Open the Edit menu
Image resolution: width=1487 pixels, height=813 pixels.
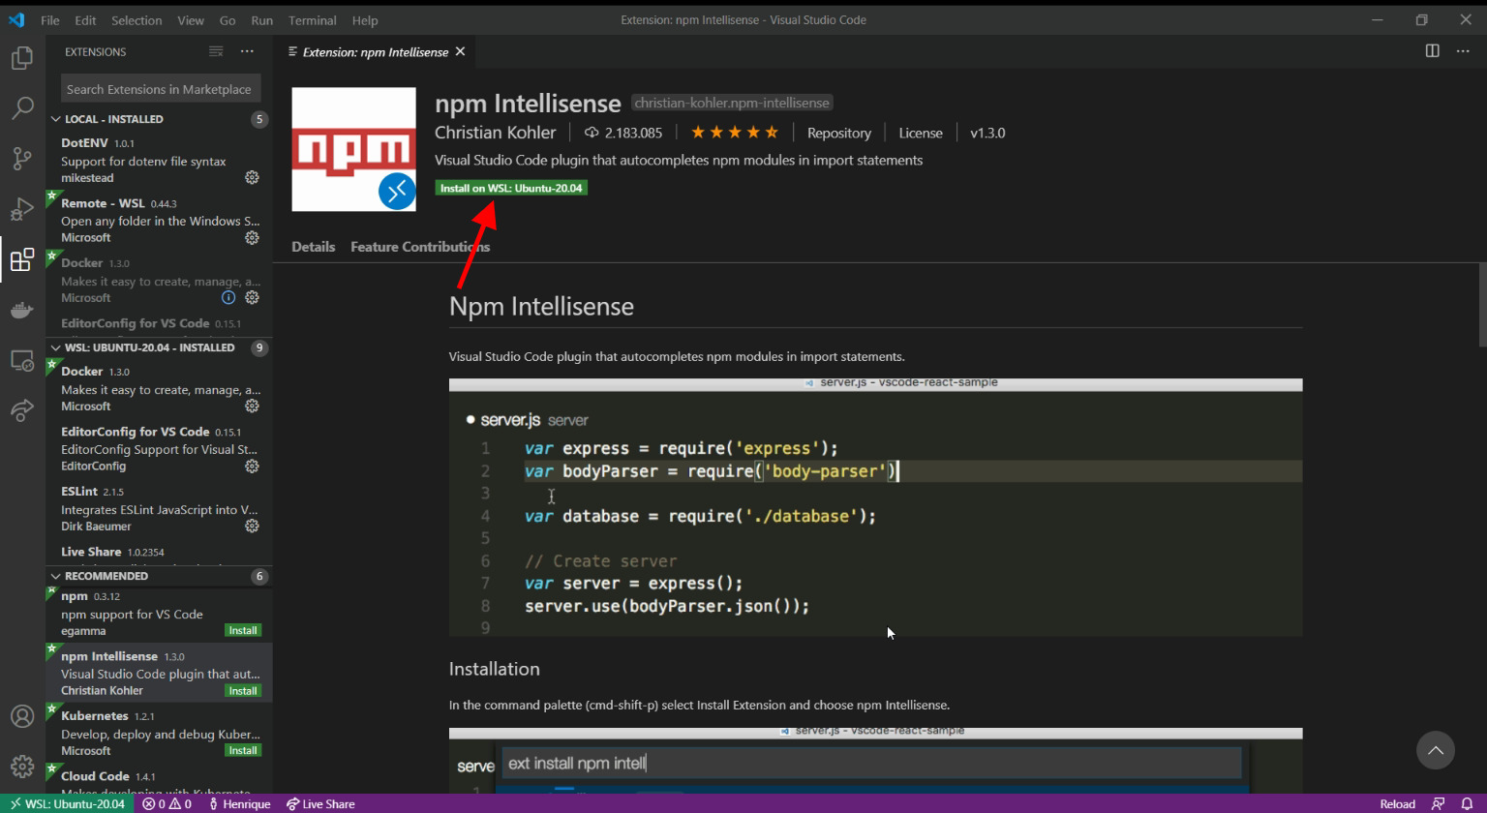(x=85, y=20)
